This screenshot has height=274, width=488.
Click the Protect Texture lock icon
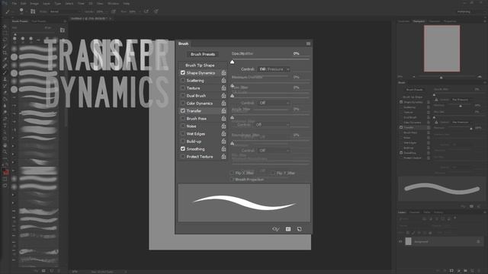point(223,157)
